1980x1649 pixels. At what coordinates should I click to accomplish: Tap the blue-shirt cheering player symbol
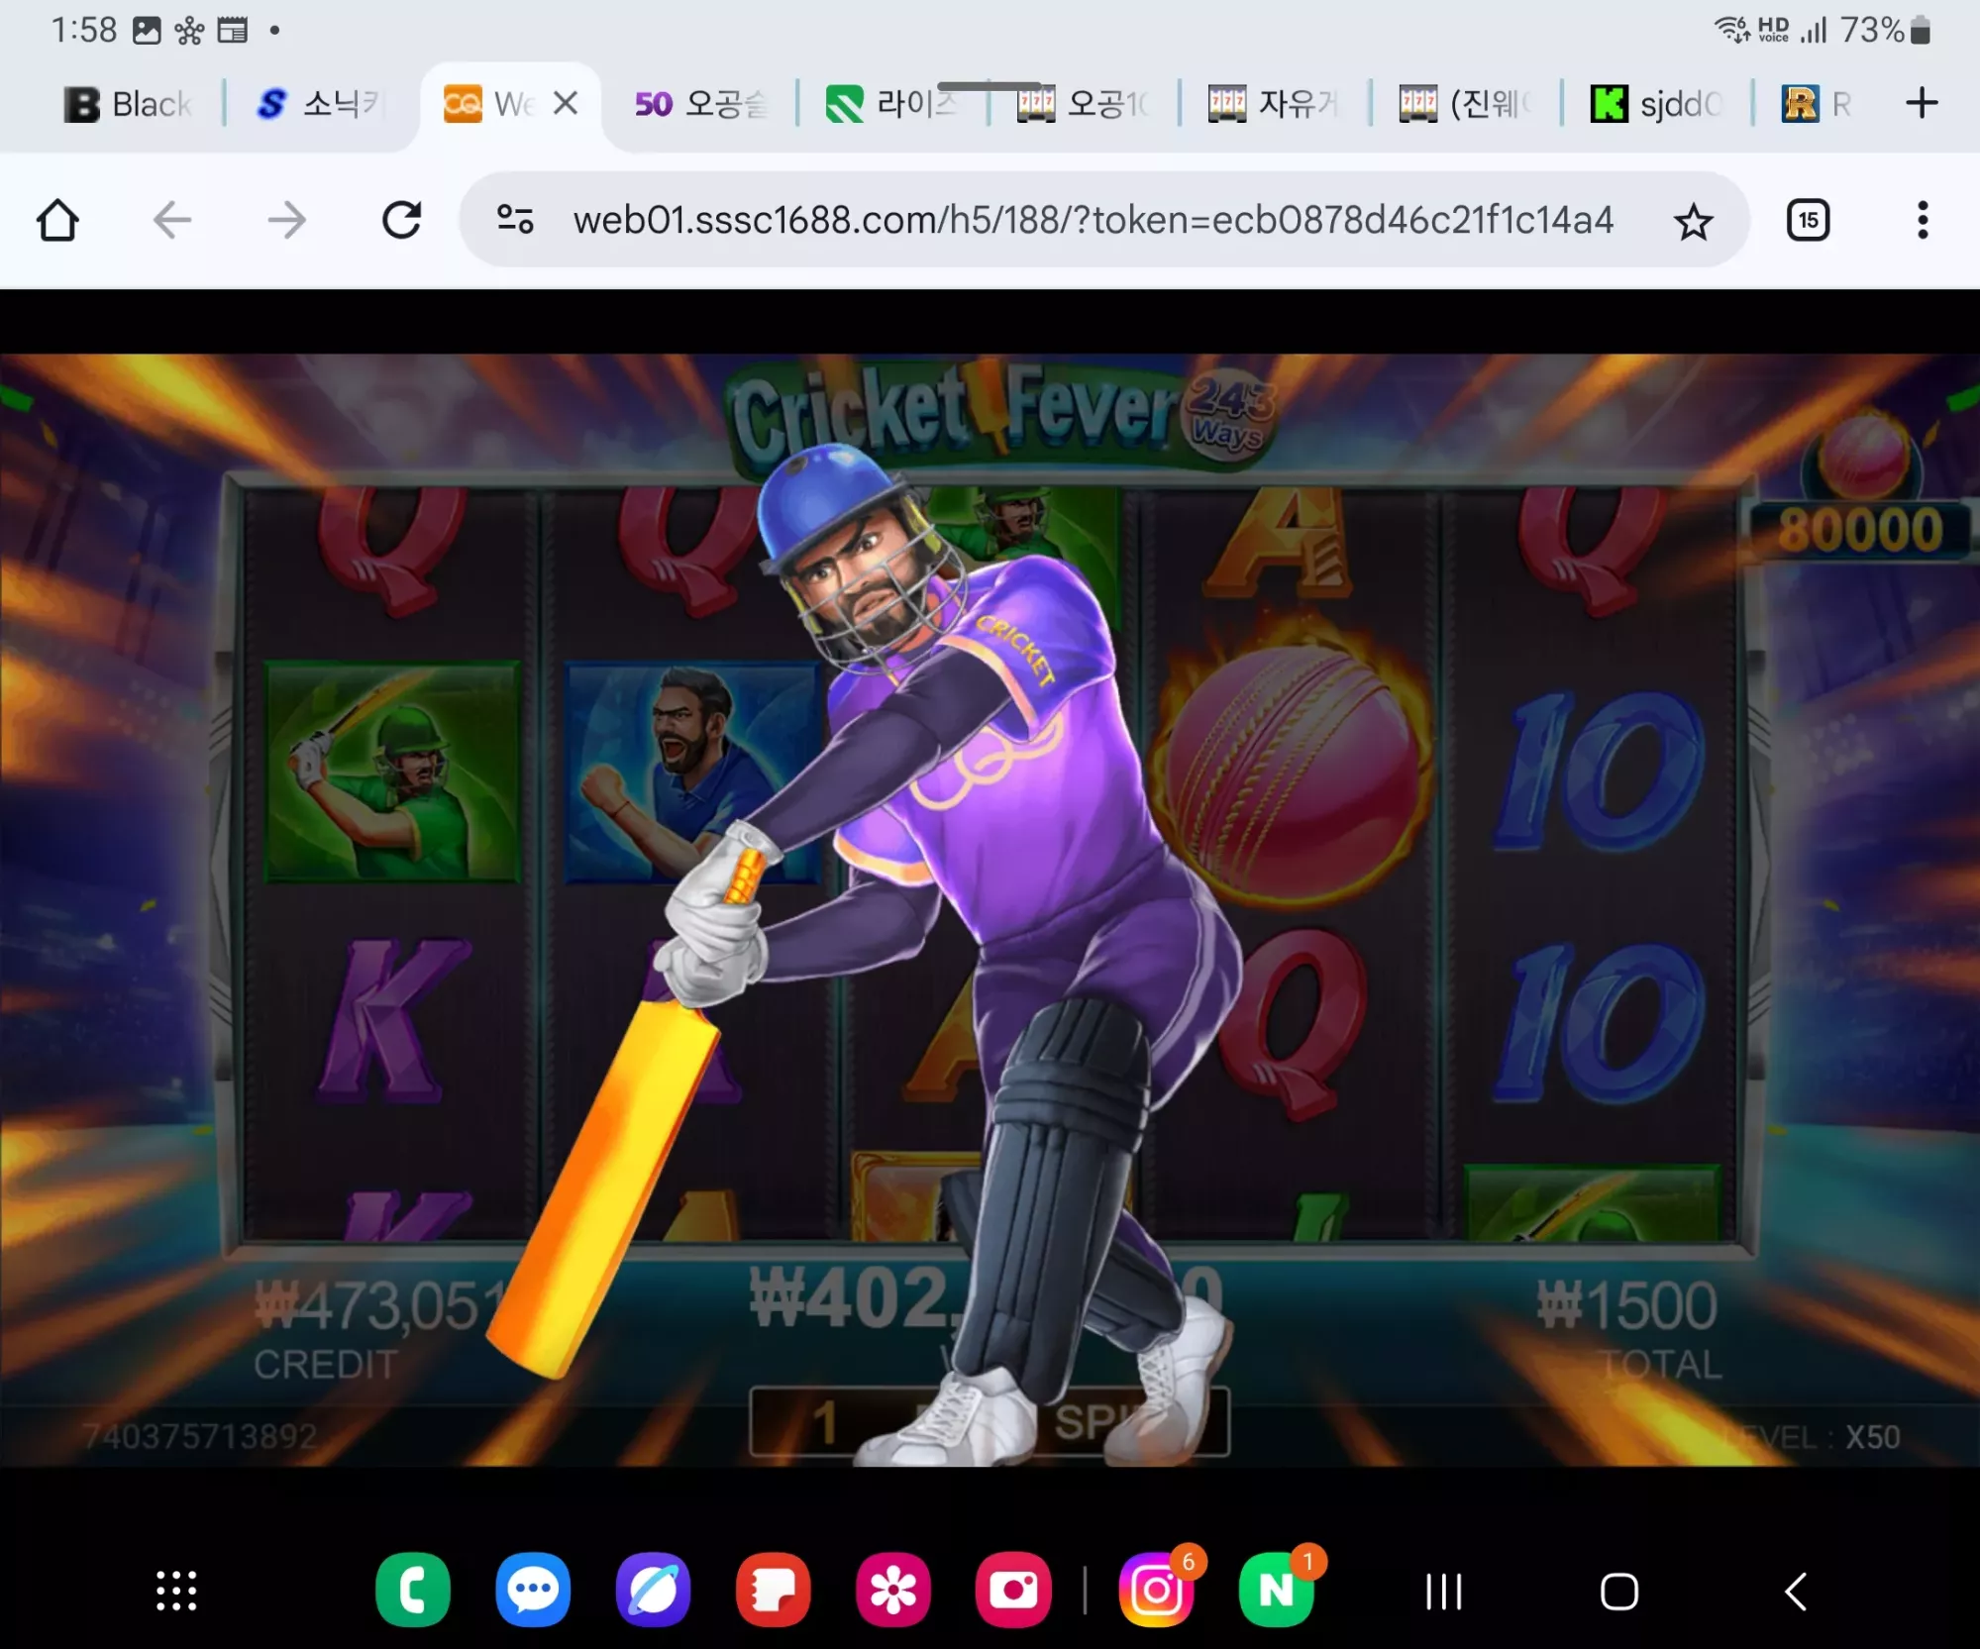tap(693, 772)
